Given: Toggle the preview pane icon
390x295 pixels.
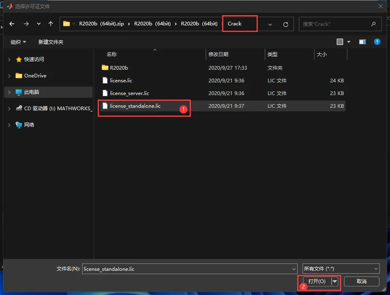Looking at the screenshot, I should (362, 42).
